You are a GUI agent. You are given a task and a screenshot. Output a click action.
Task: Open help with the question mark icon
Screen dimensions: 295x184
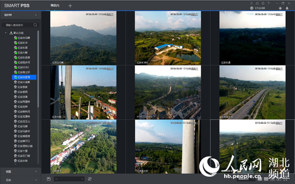(268, 3)
